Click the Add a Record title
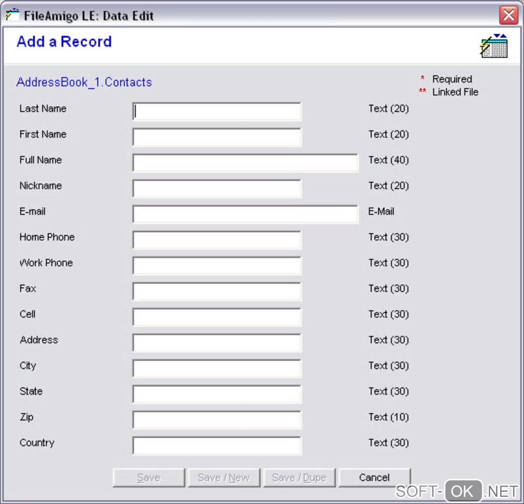524x504 pixels. 64,42
